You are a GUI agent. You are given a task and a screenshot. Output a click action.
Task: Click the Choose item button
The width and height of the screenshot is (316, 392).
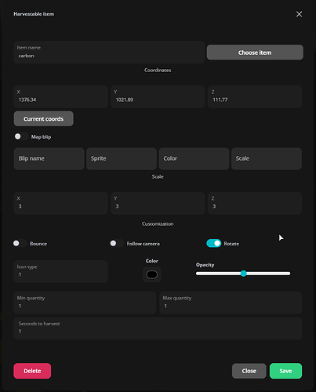[x=255, y=53]
